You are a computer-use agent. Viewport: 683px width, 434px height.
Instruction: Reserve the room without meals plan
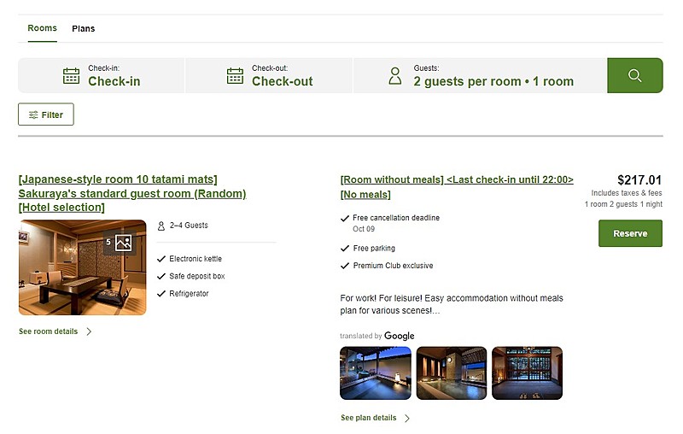click(630, 233)
